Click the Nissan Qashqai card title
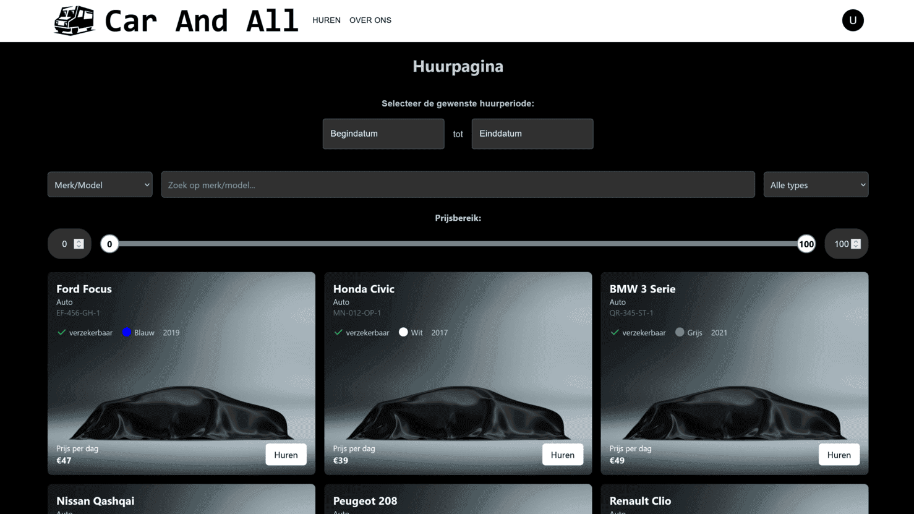914x514 pixels. (95, 501)
